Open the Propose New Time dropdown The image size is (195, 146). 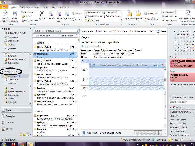coord(154,31)
